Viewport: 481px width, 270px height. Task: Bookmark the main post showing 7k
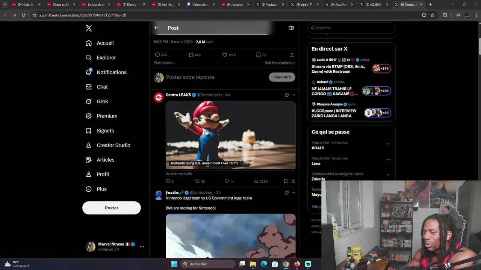click(x=261, y=55)
